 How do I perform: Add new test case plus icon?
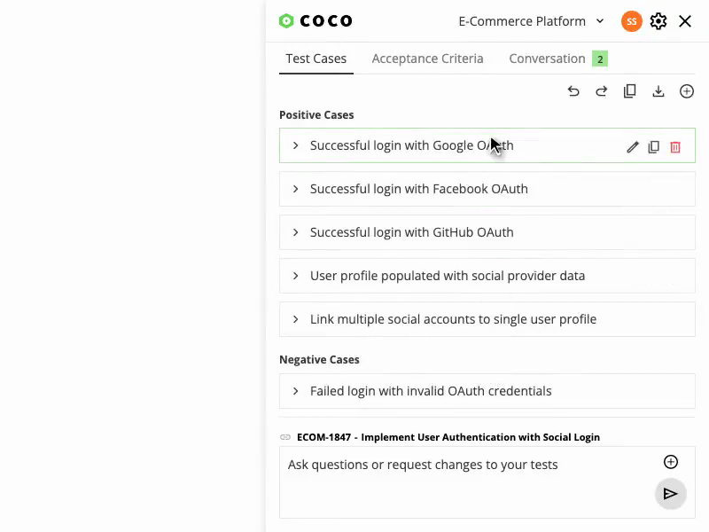point(687,91)
